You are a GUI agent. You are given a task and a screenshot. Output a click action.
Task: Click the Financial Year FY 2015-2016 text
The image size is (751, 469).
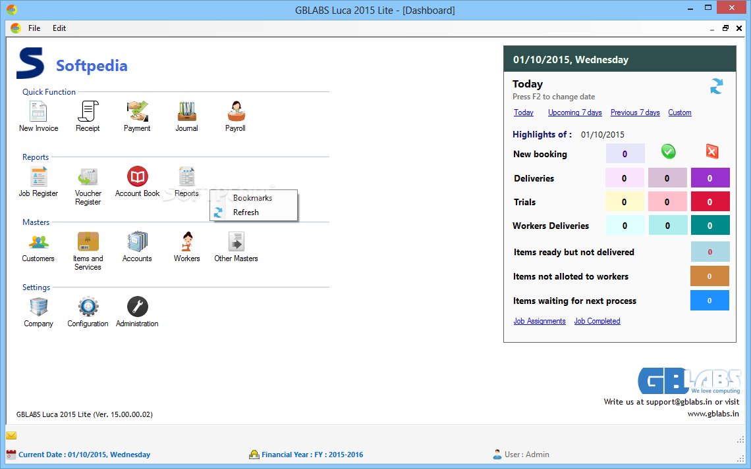(312, 455)
